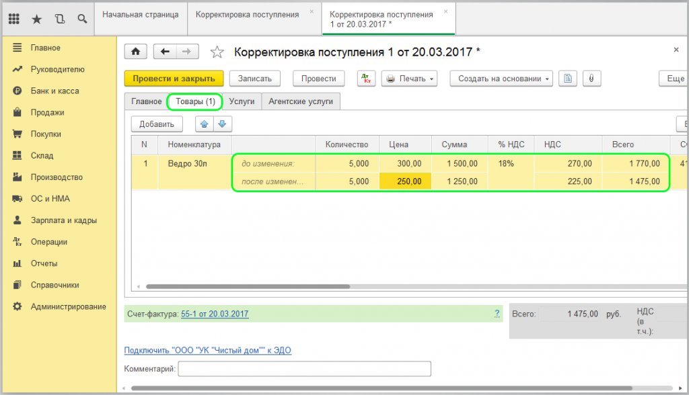Open Покупки section in sidebar
Image resolution: width=689 pixels, height=395 pixels.
coord(46,134)
